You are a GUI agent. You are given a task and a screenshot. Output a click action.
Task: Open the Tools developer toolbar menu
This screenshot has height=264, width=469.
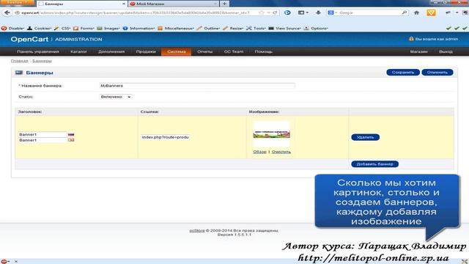click(256, 28)
